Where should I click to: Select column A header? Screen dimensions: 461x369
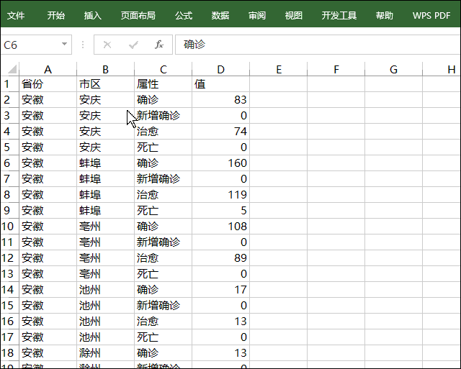click(x=48, y=69)
